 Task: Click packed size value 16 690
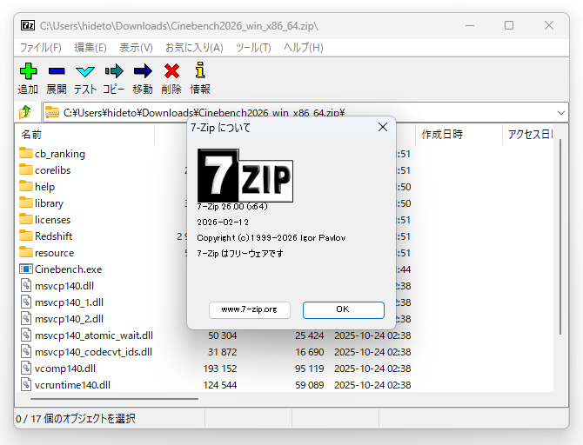click(310, 352)
